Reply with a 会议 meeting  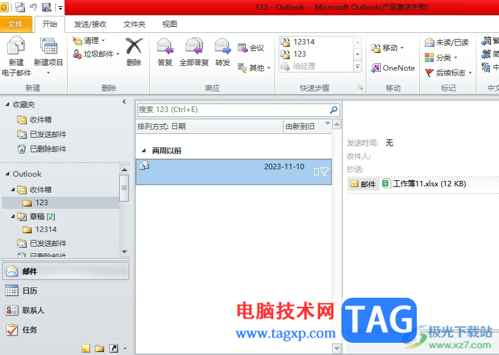pyautogui.click(x=251, y=47)
